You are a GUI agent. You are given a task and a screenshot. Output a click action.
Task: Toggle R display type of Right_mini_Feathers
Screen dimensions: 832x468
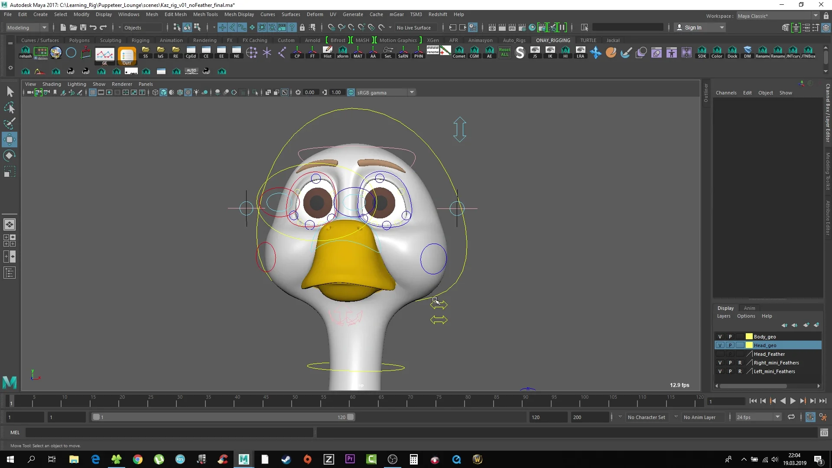pyautogui.click(x=740, y=363)
